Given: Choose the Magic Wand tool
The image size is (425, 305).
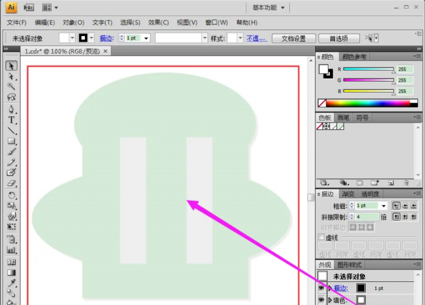Looking at the screenshot, I should coord(11,87).
